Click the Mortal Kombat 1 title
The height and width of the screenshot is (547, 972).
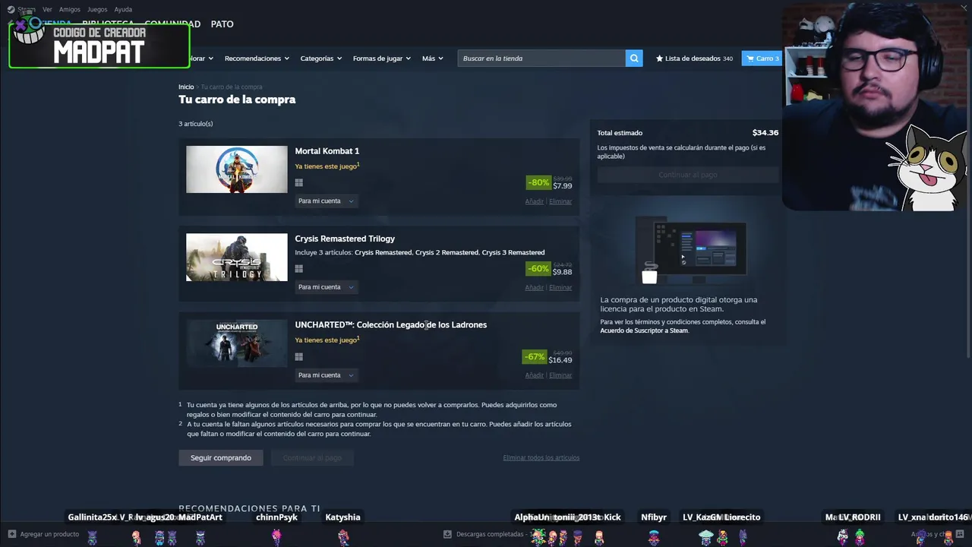(327, 151)
